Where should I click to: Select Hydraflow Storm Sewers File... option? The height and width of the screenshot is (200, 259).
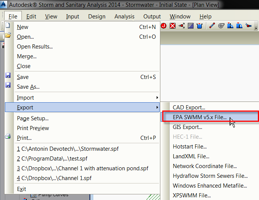tap(210, 176)
